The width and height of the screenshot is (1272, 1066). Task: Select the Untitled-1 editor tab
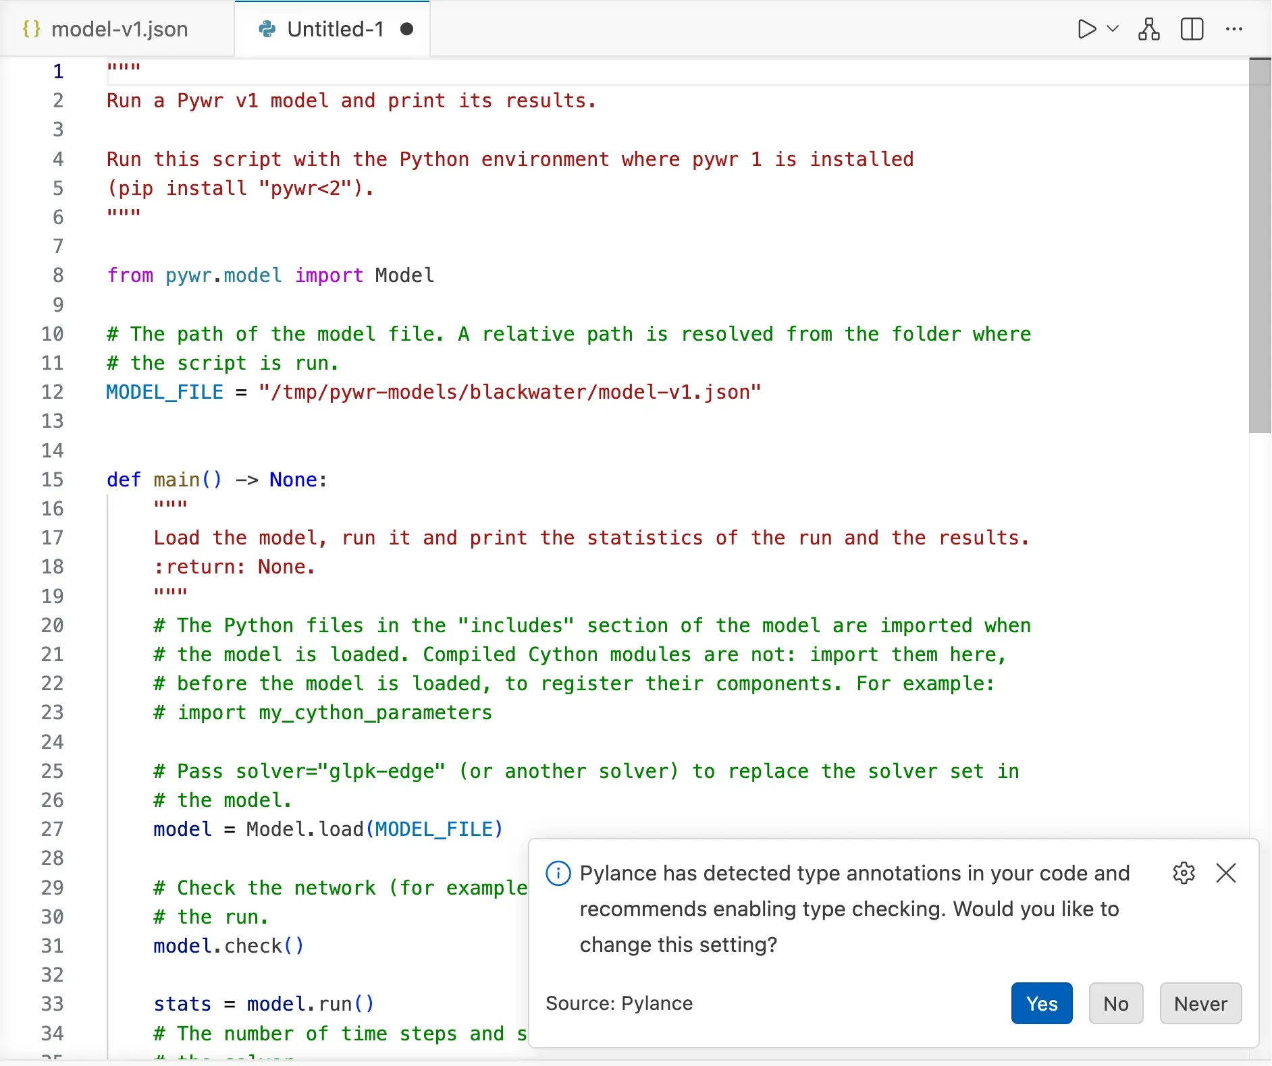(332, 29)
